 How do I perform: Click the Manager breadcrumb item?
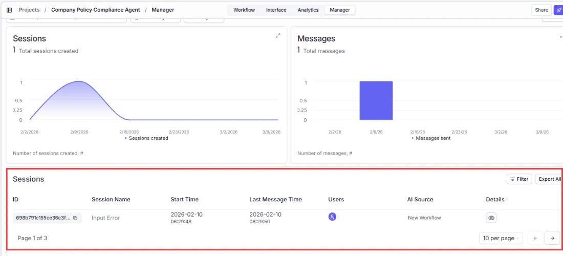pyautogui.click(x=163, y=10)
